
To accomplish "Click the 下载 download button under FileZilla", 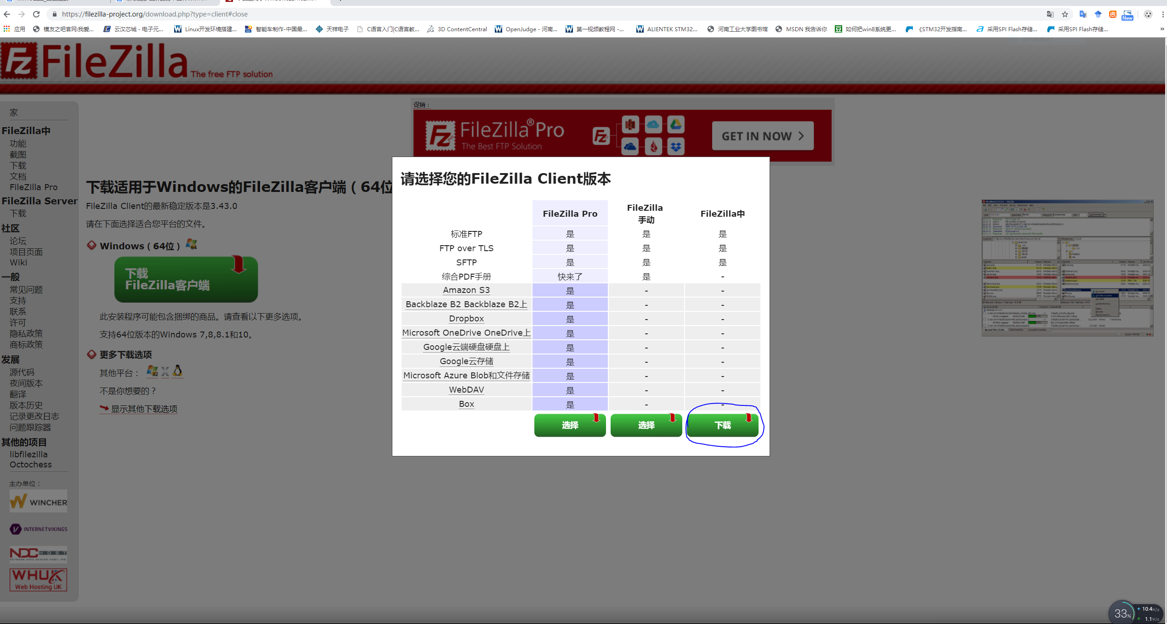I will coord(722,425).
